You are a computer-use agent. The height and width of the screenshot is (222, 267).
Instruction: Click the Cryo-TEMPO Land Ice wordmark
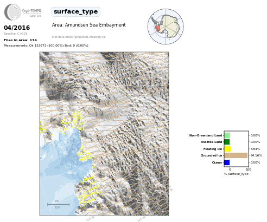[x=31, y=13]
